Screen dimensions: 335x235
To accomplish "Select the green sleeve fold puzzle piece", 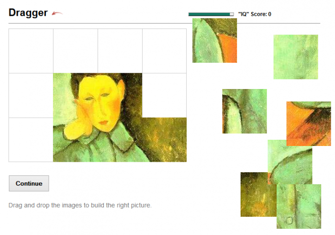I will click(245, 112).
